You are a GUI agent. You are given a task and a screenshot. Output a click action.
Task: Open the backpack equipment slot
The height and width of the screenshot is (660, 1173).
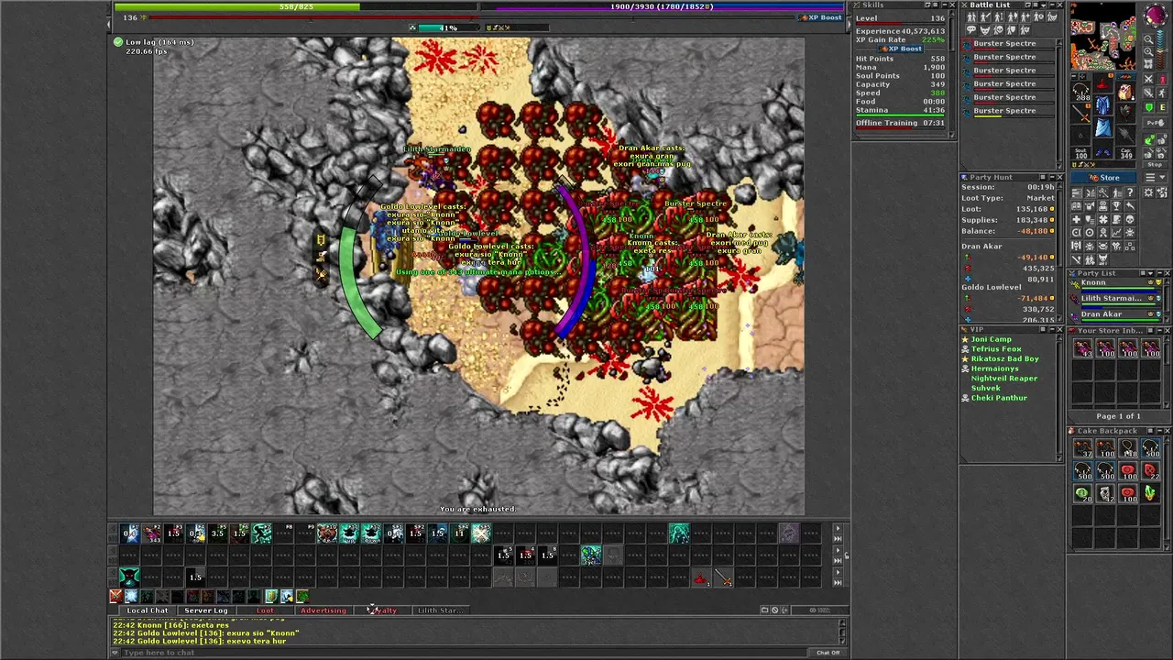[1124, 92]
